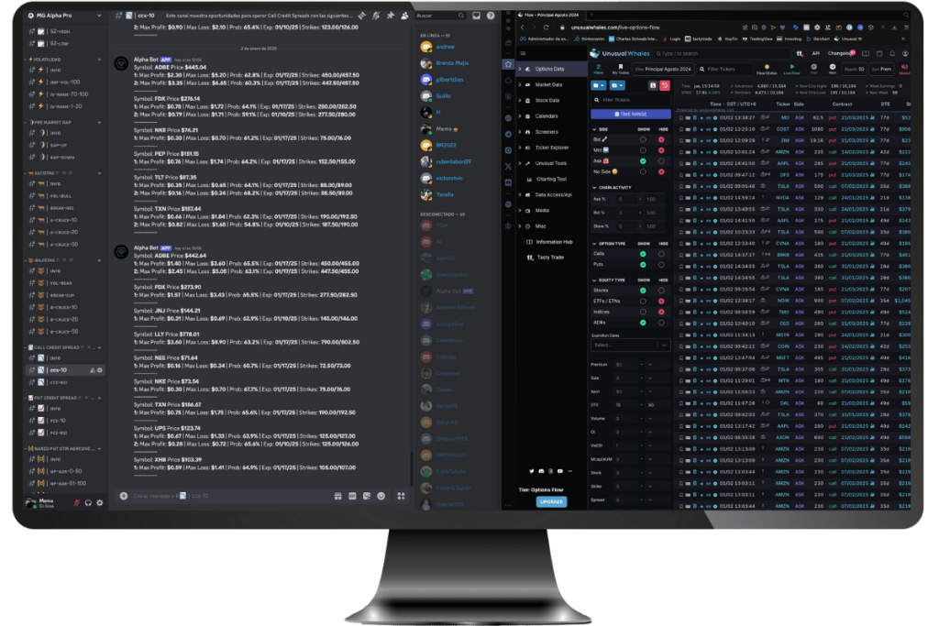Screen dimensions: 939x626
Task: Open Discord pinned messages pin icon
Action: coord(392,16)
